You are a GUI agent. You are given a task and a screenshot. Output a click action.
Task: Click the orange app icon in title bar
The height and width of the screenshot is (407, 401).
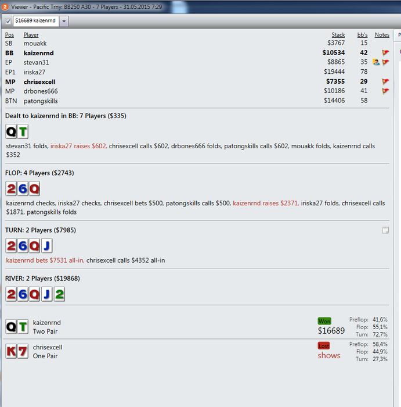point(5,6)
